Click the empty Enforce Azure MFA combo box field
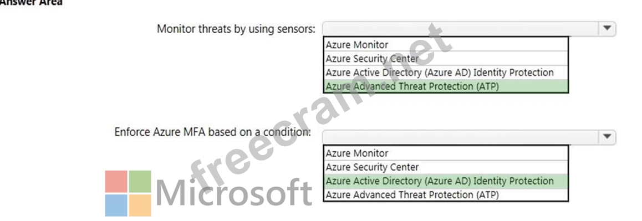The height and width of the screenshot is (221, 642). click(x=461, y=137)
